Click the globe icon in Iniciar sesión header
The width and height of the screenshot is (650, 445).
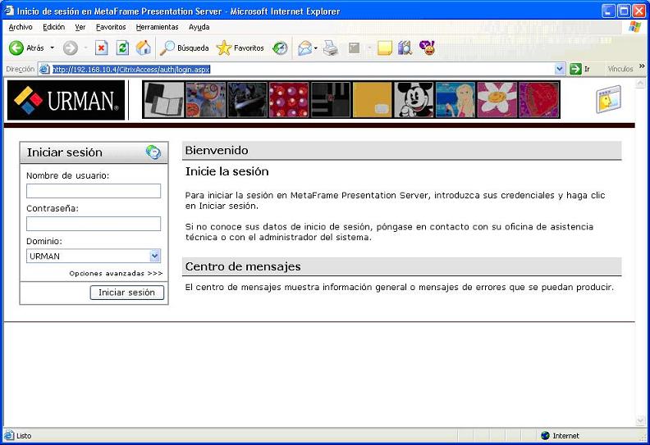[153, 152]
